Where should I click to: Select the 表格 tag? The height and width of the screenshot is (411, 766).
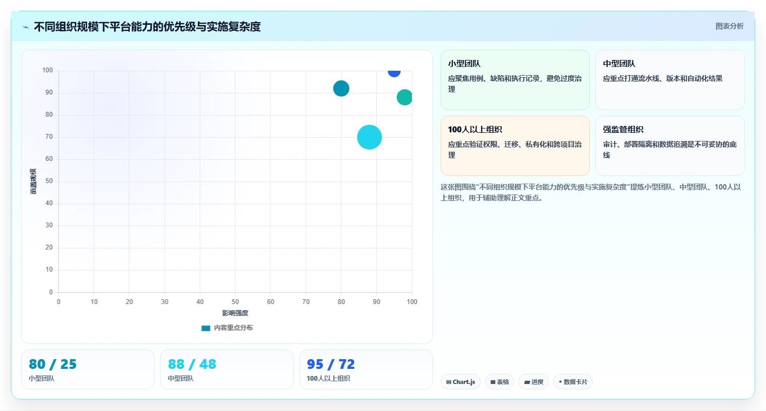tap(499, 382)
